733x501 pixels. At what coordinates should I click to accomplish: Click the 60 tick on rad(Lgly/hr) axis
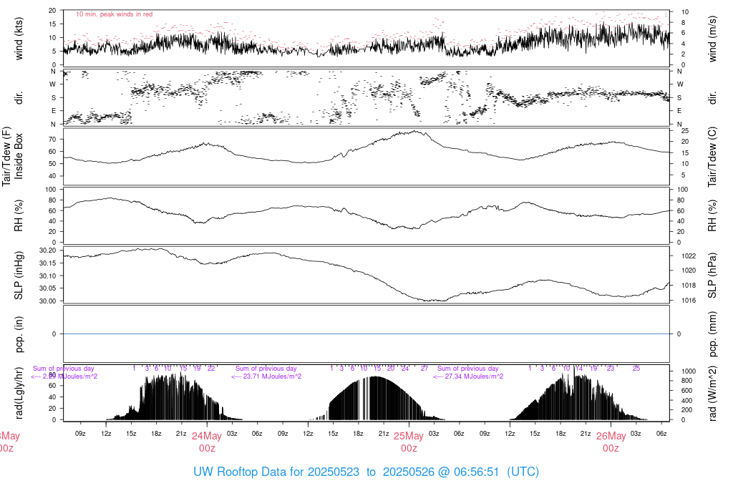click(x=52, y=386)
